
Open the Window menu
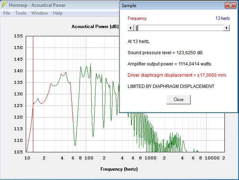[x=40, y=13]
